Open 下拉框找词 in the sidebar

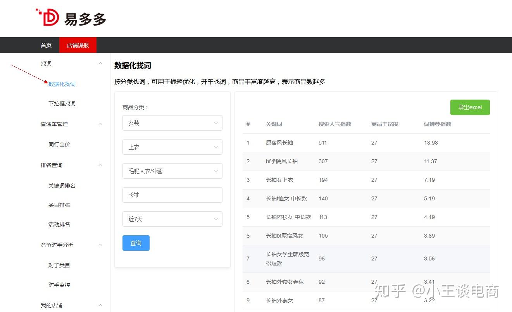(x=62, y=103)
